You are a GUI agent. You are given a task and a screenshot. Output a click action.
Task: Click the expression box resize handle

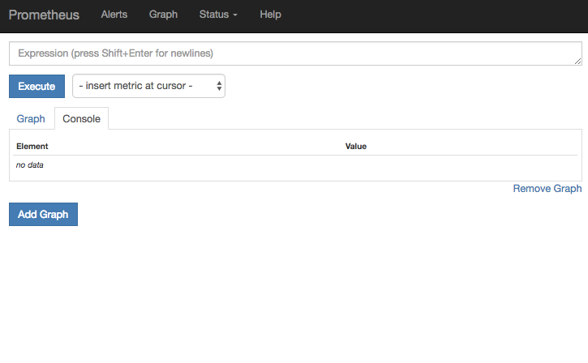578,62
